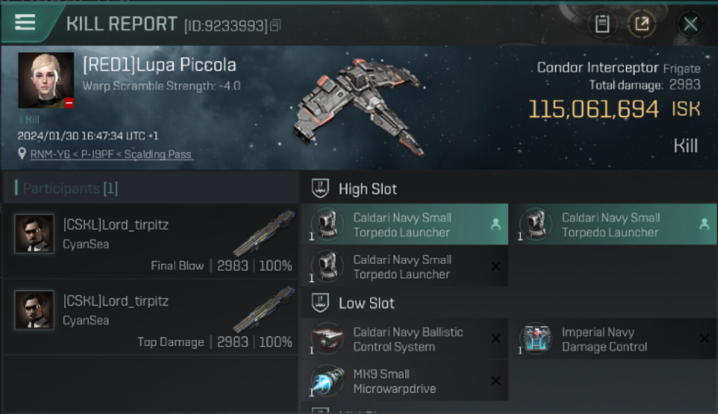Click the X on the third Torpedo Launcher
Screen dimensions: 718x414
coord(495,267)
